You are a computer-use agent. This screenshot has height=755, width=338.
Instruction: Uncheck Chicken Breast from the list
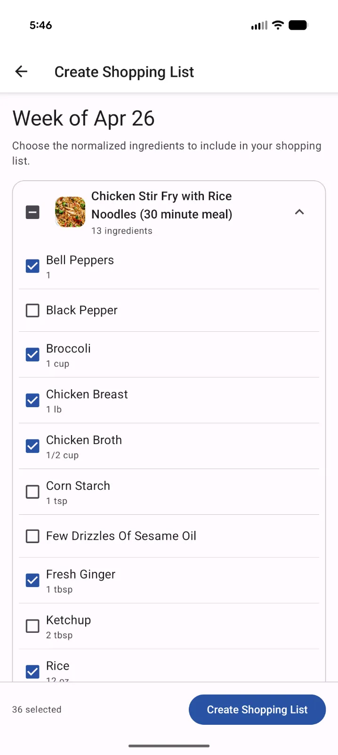(32, 400)
